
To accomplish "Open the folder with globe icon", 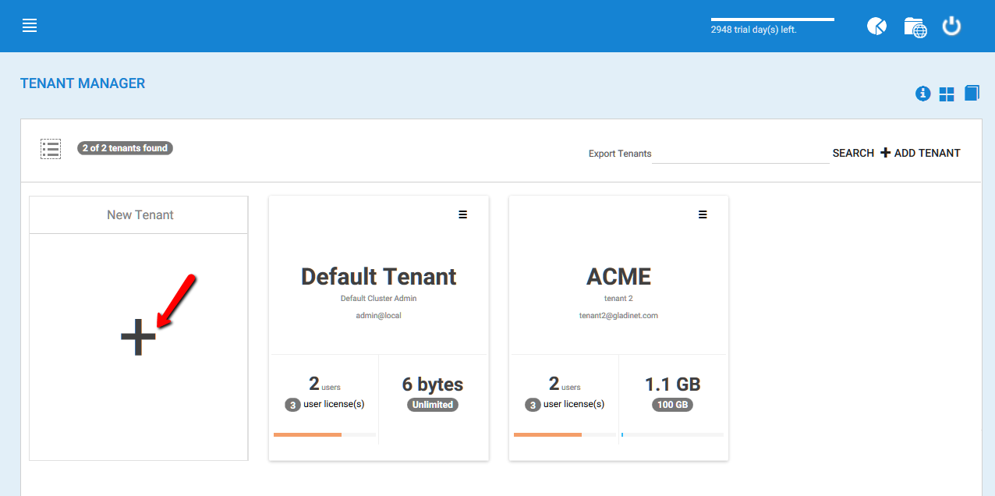I will 915,27.
